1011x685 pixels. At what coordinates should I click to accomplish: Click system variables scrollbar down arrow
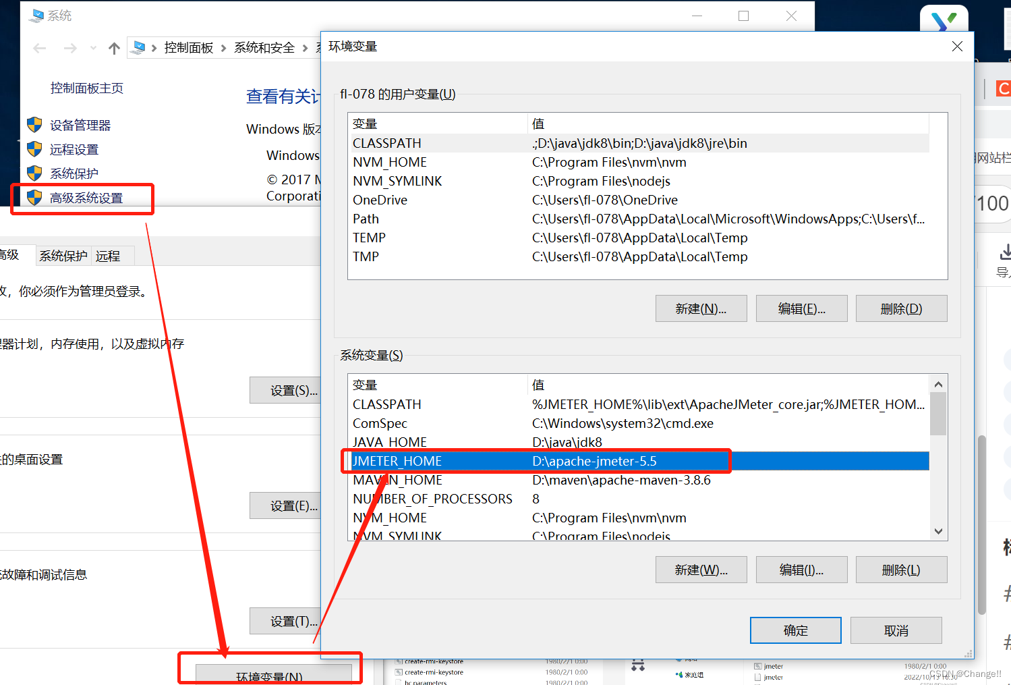click(x=938, y=531)
